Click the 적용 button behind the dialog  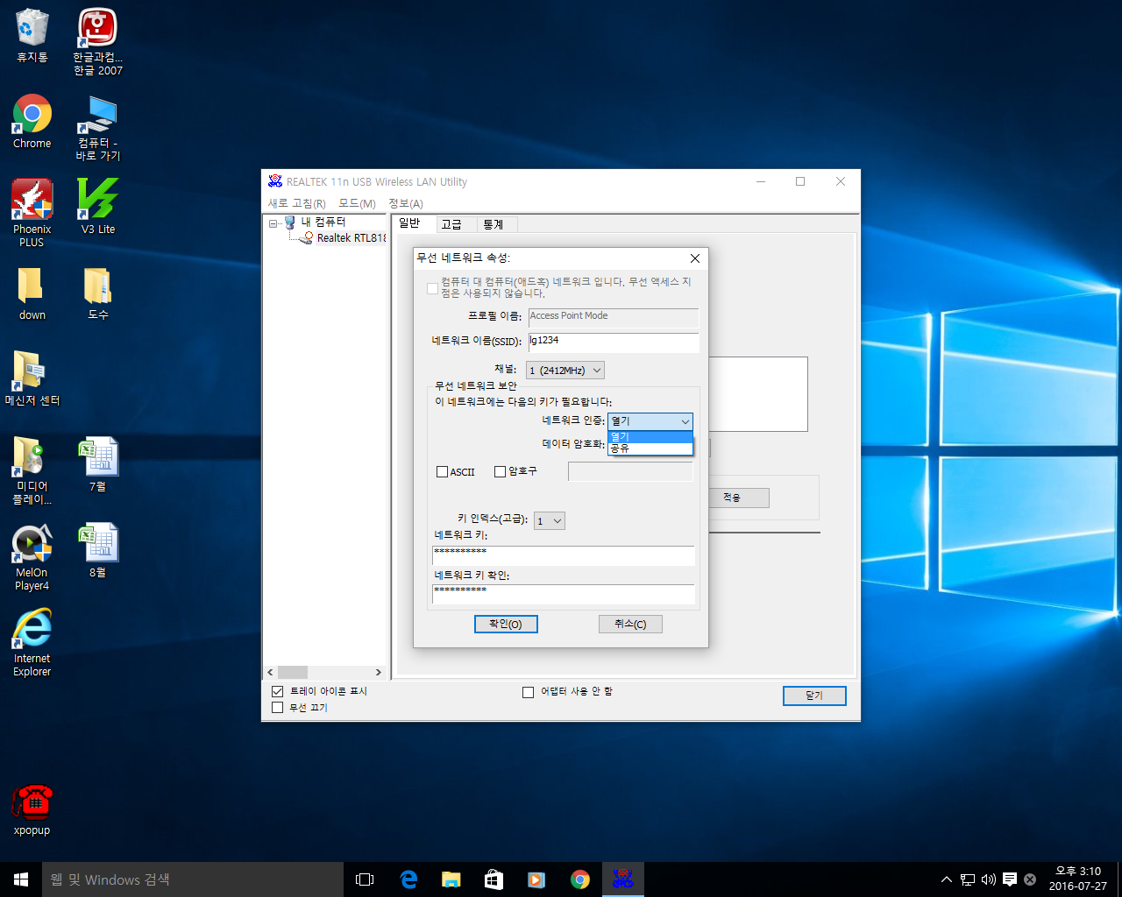pos(739,498)
